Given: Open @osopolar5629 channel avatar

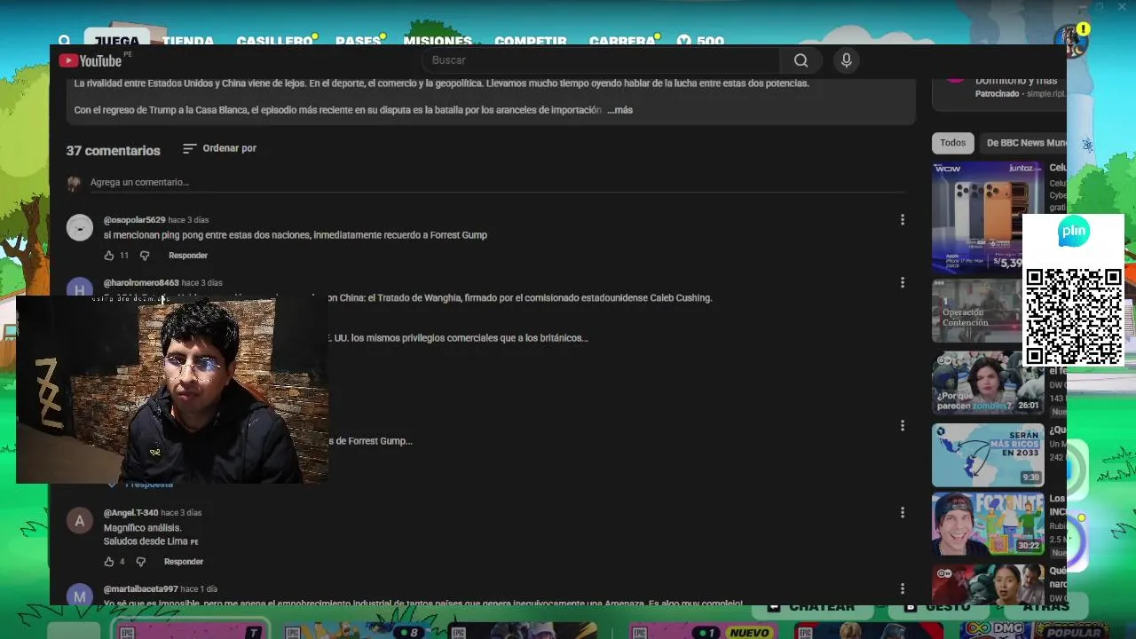Looking at the screenshot, I should (x=80, y=228).
